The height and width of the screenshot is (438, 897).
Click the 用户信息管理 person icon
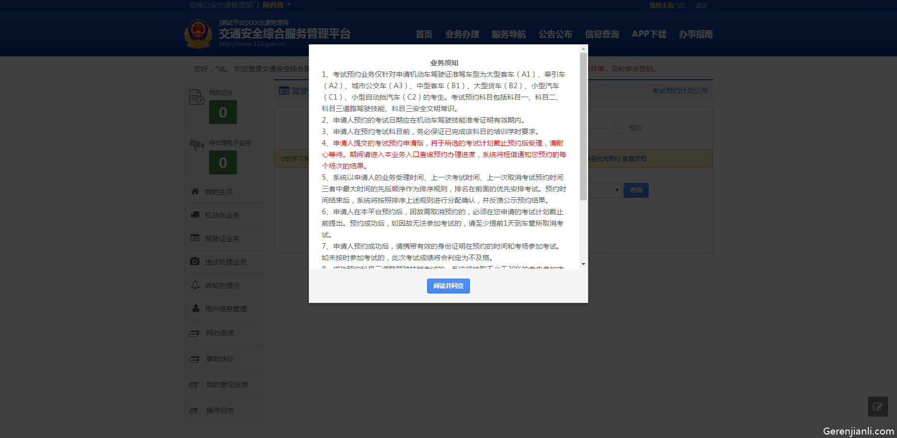pyautogui.click(x=196, y=308)
